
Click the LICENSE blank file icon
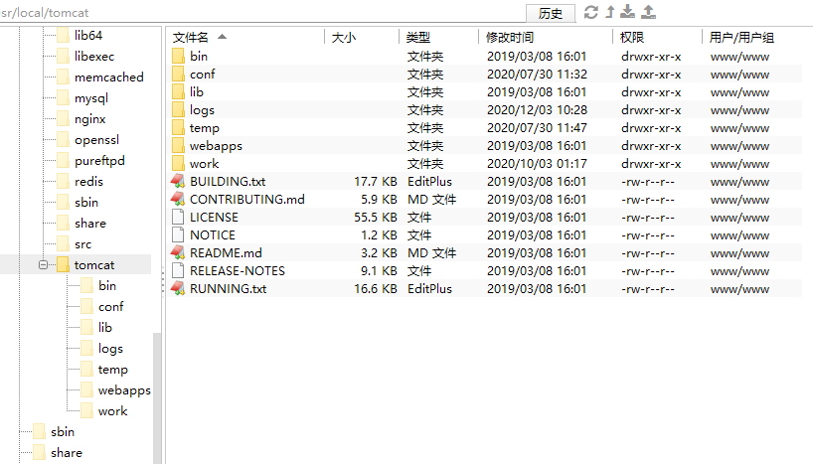point(178,218)
